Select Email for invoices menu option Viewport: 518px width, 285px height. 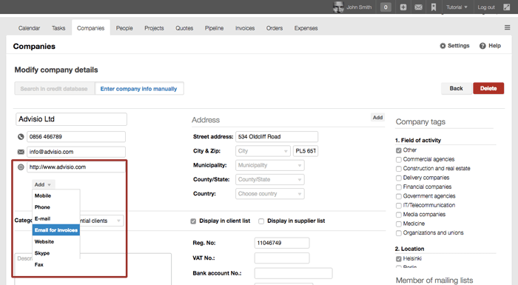click(55, 230)
